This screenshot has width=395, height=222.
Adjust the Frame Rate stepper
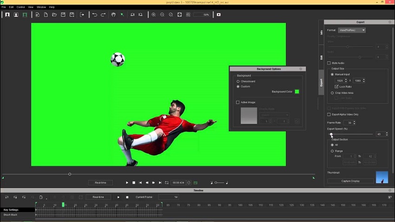click(x=354, y=123)
